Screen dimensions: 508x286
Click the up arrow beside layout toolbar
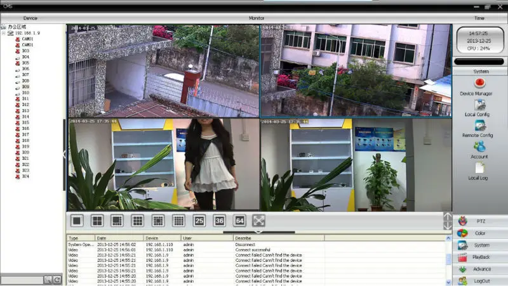(448, 216)
